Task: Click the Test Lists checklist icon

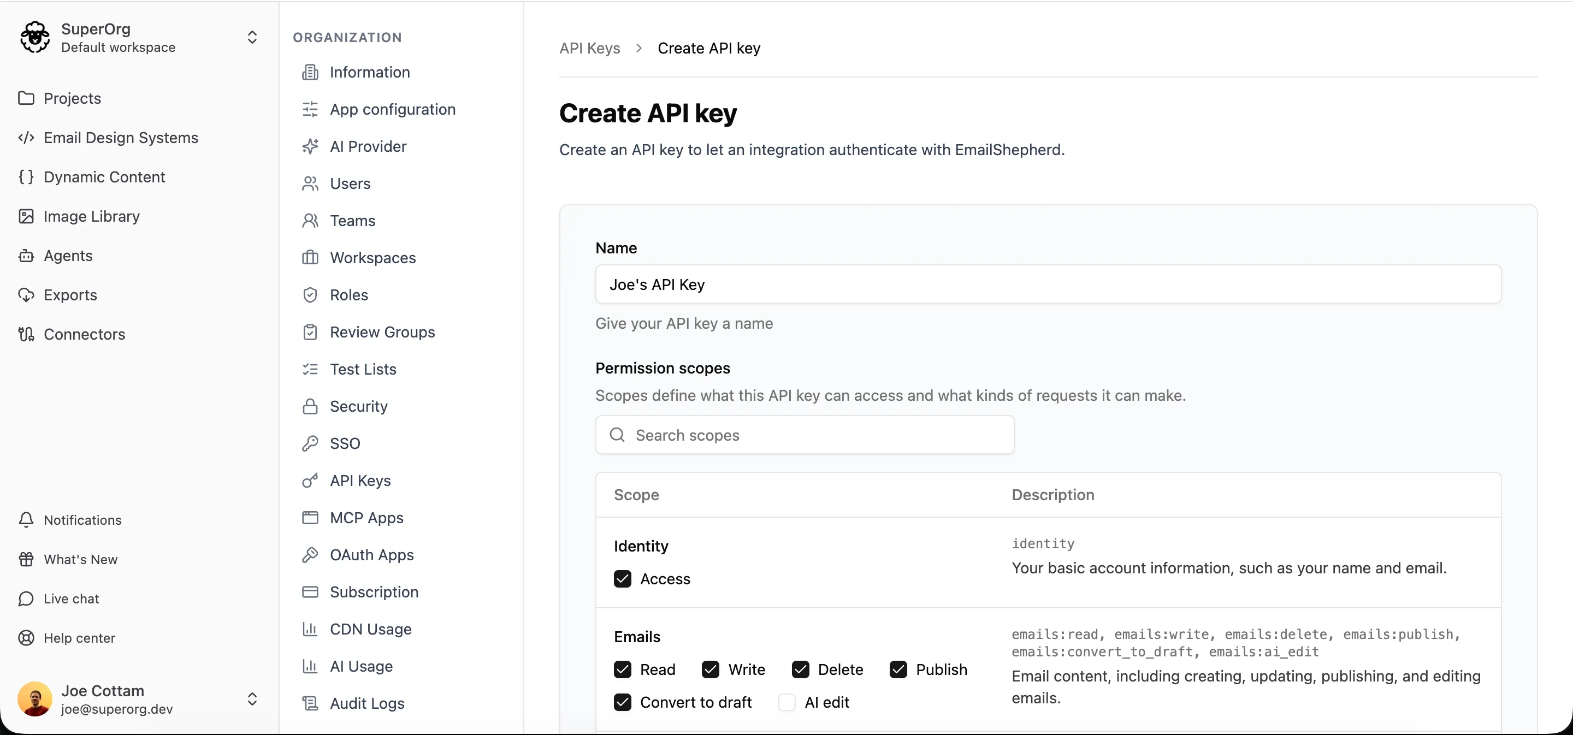Action: [310, 369]
